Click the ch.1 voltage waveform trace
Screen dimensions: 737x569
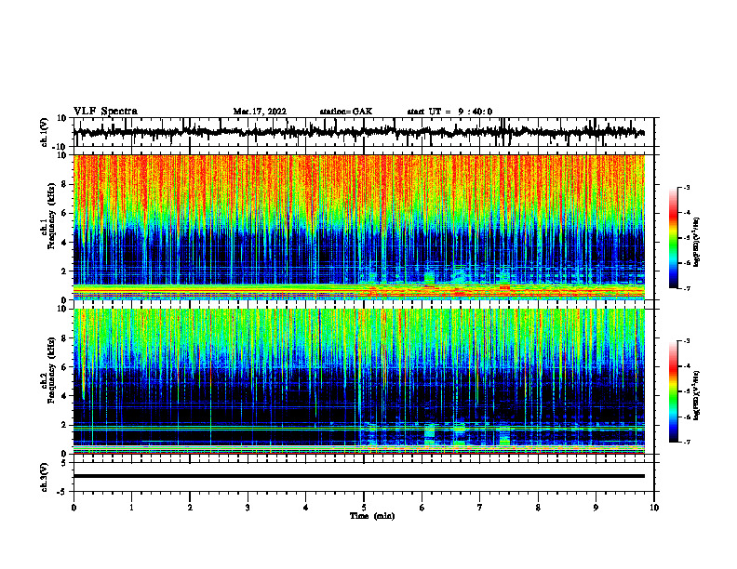pos(358,132)
